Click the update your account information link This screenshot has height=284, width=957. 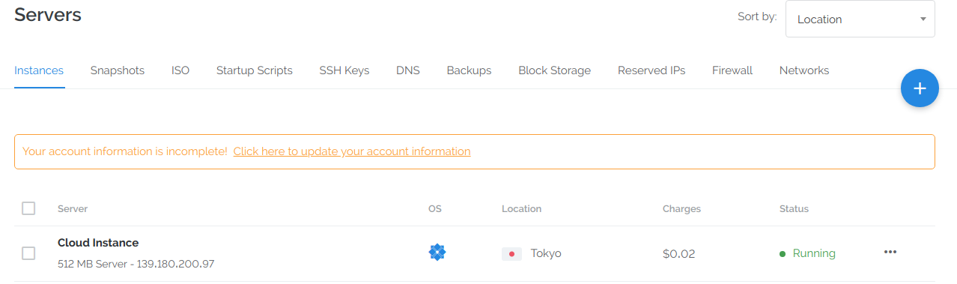point(352,151)
